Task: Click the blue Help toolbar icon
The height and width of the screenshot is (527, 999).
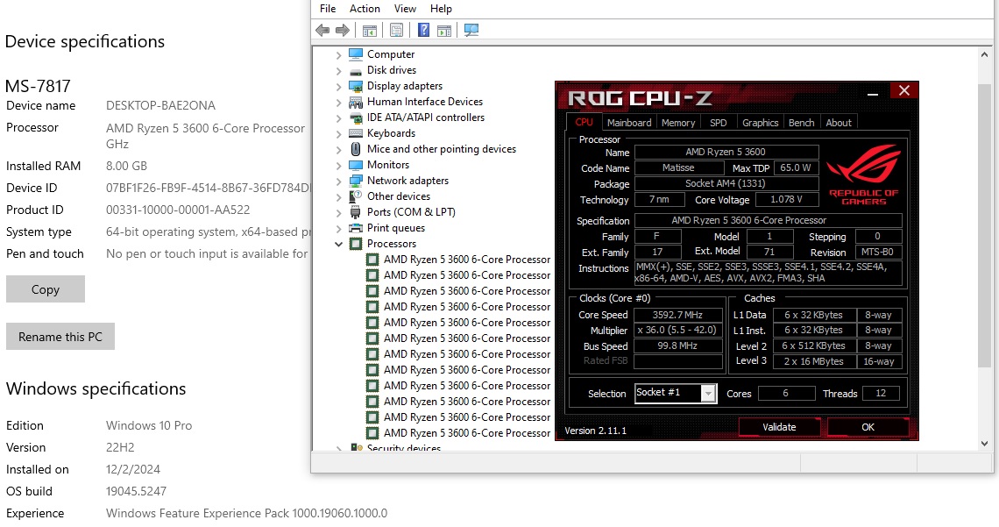Action: pos(423,31)
